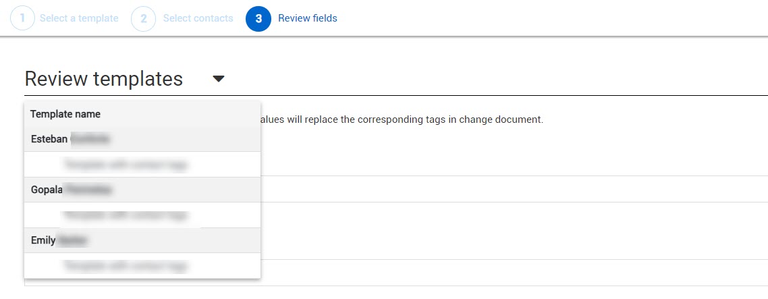768x299 pixels.
Task: Go back to Select a template step
Action: pos(79,19)
